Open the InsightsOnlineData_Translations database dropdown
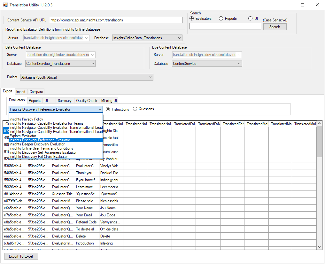The height and width of the screenshot is (264, 325). 180,38
